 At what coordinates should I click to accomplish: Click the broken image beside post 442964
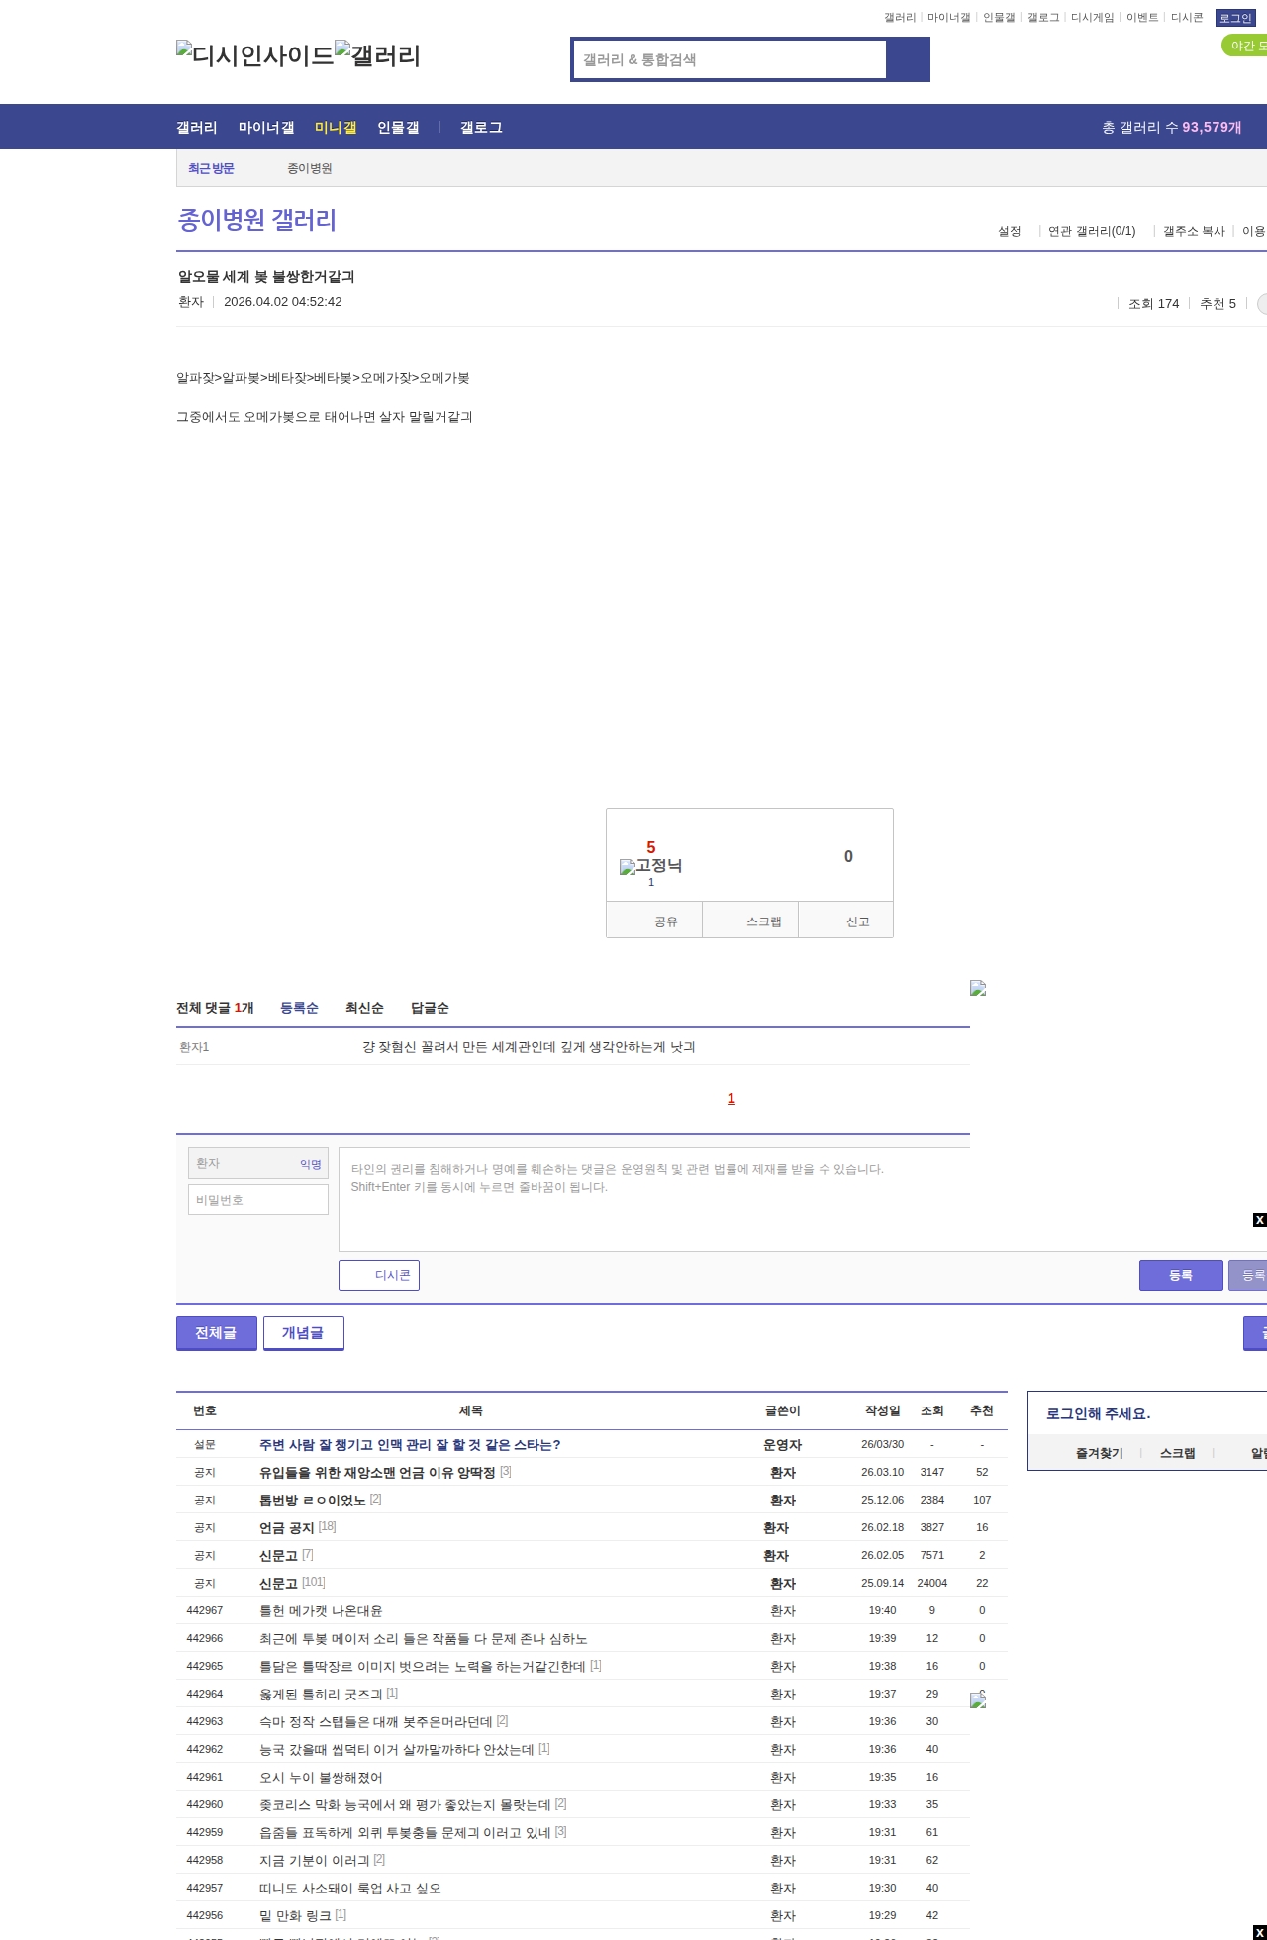pos(978,1700)
